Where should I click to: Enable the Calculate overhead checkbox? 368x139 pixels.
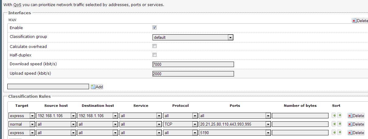(154, 46)
